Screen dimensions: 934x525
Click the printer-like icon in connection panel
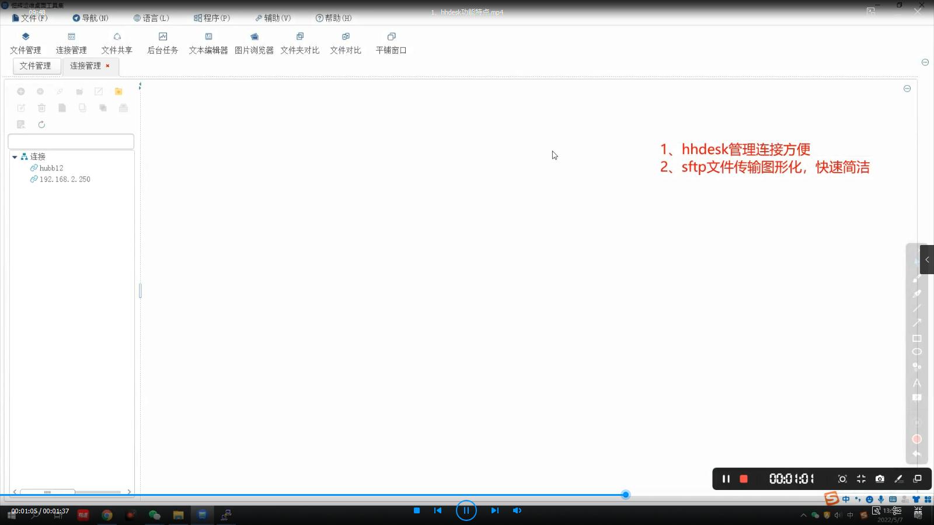pyautogui.click(x=123, y=108)
